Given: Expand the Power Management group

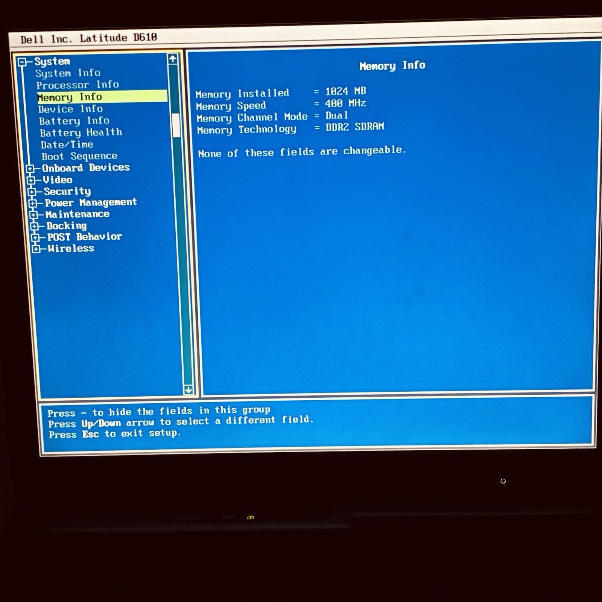Looking at the screenshot, I should 33,204.
